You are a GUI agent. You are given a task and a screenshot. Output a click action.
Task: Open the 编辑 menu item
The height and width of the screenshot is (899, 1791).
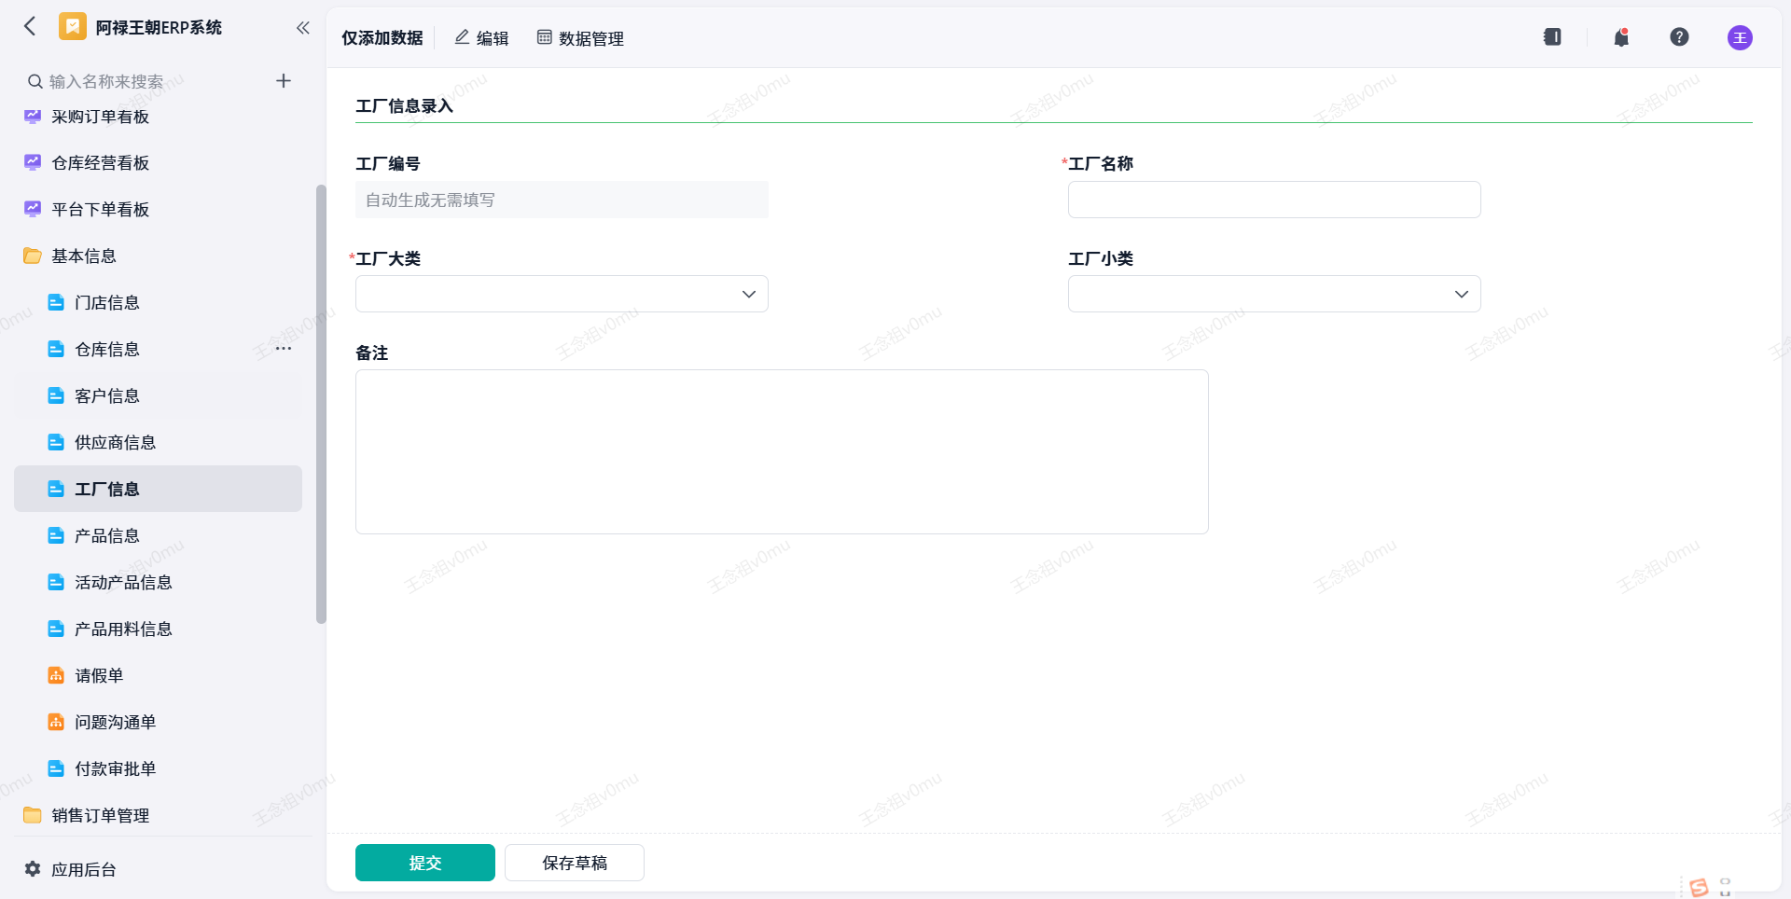[x=481, y=38]
